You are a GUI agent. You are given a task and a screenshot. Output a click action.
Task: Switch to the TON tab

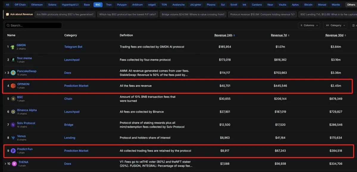coord(164,4)
